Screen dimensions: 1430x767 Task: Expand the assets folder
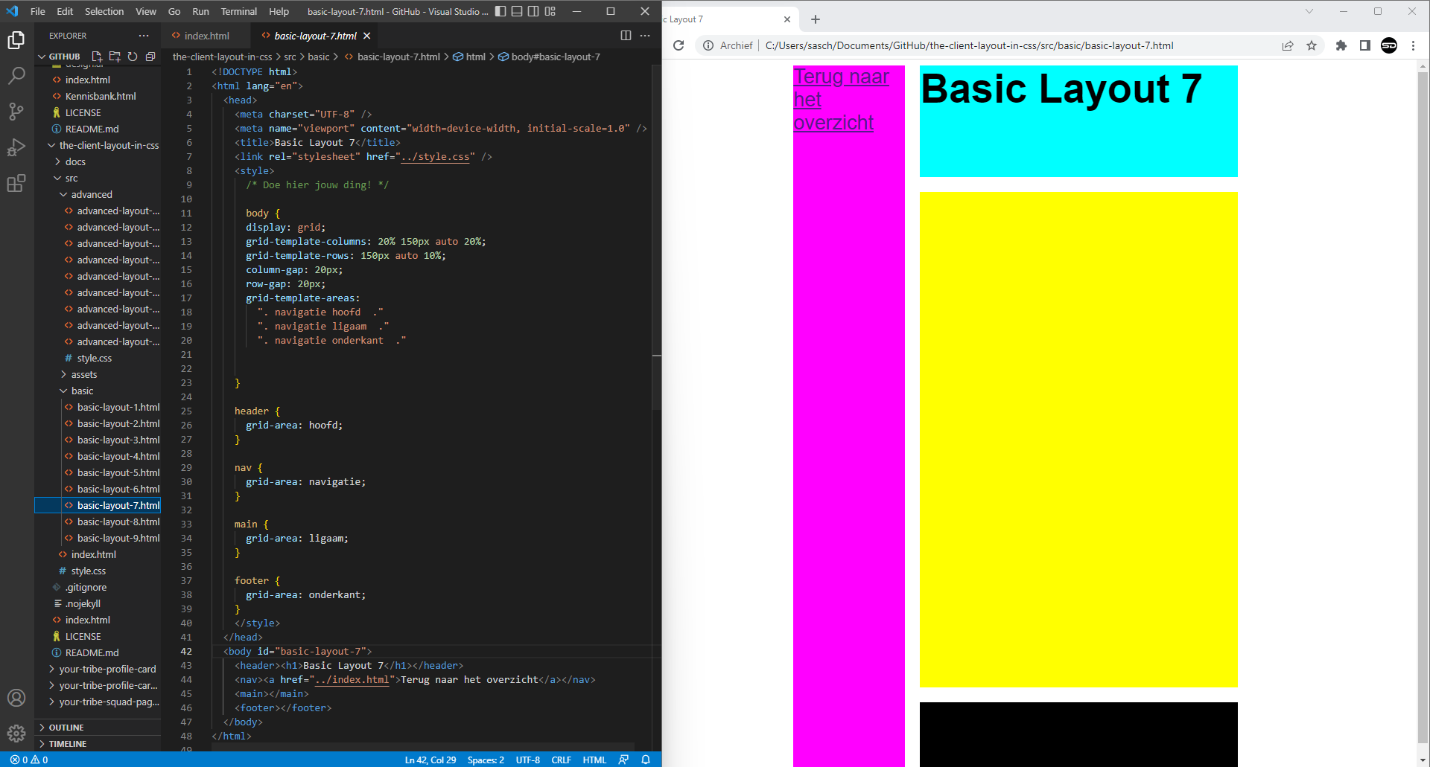pos(80,374)
